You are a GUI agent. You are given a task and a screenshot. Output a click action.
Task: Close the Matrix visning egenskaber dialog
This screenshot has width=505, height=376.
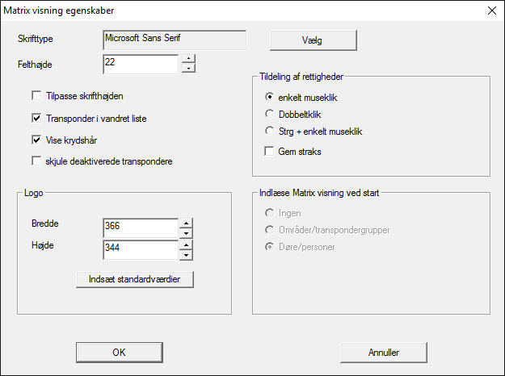[490, 11]
